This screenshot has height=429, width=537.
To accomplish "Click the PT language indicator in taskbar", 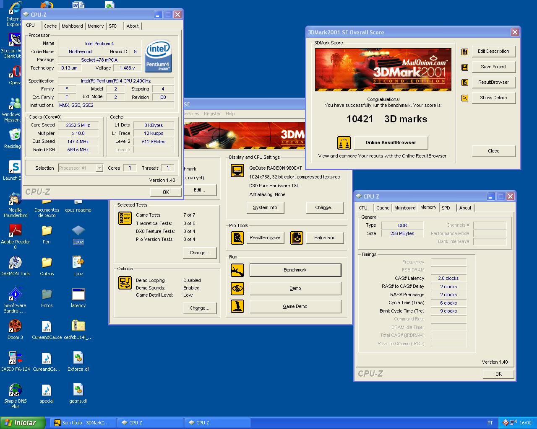I will 490,423.
